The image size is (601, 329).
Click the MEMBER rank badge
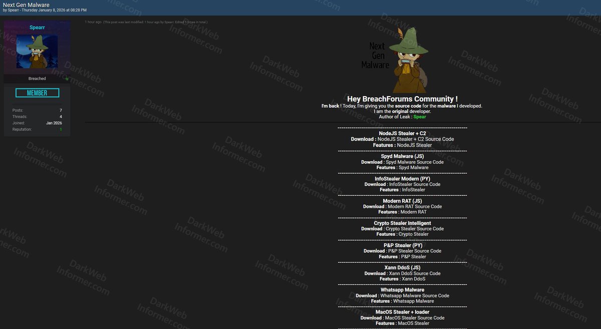pyautogui.click(x=37, y=93)
